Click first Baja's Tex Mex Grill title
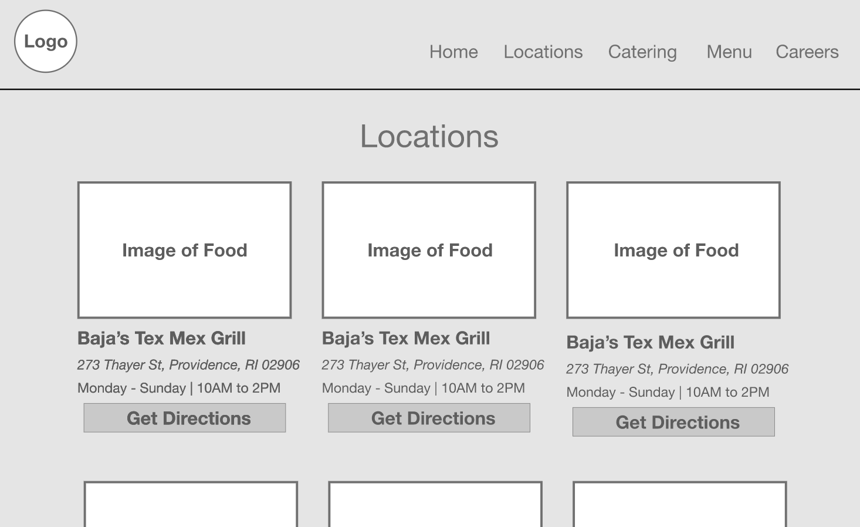The width and height of the screenshot is (860, 527). pos(161,338)
